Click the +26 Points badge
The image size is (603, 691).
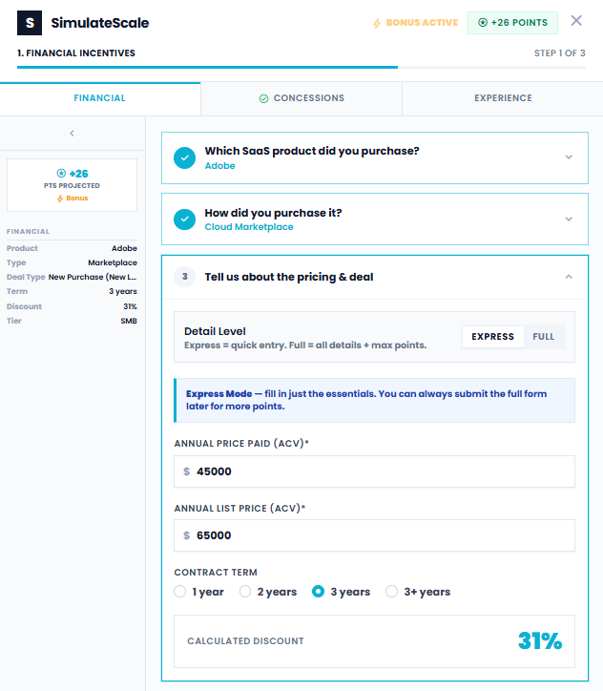pos(512,22)
